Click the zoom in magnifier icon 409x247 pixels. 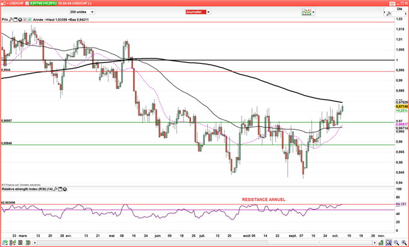(x=404, y=243)
